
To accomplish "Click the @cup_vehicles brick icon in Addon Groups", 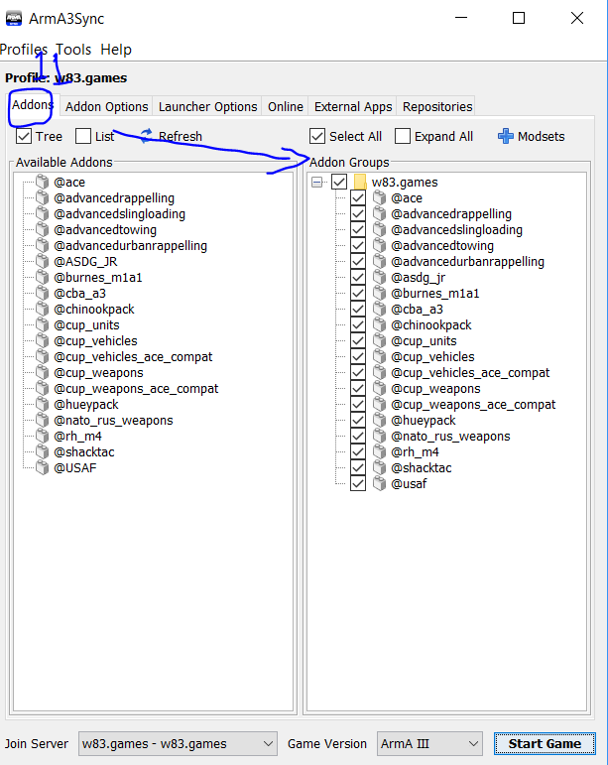I will 379,356.
